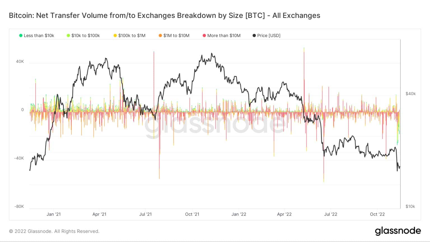This screenshot has width=430, height=242.
Task: Hide the 'More than $10M' legend series
Action: [221, 36]
